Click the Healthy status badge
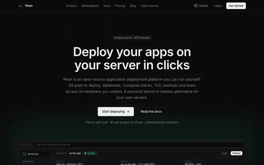This screenshot has width=264, height=165. (90, 153)
